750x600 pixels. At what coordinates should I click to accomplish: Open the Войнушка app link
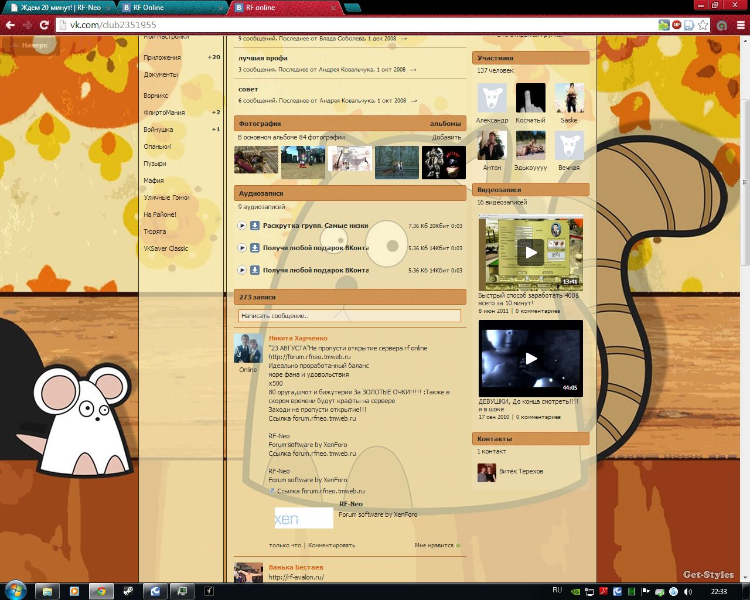(158, 129)
